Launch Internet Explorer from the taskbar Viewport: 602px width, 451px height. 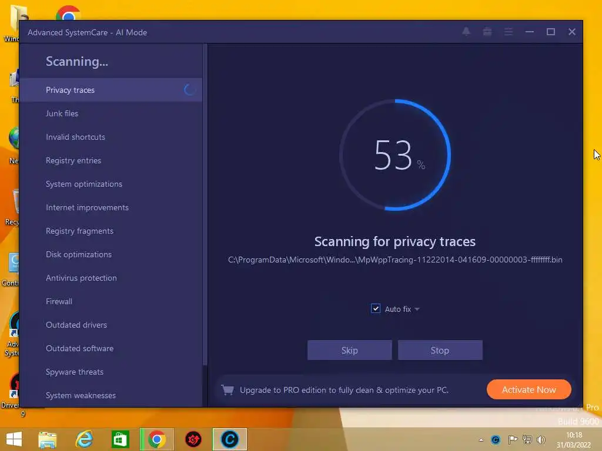(x=84, y=439)
